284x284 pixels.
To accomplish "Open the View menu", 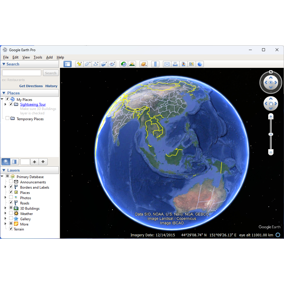I will pos(26,57).
